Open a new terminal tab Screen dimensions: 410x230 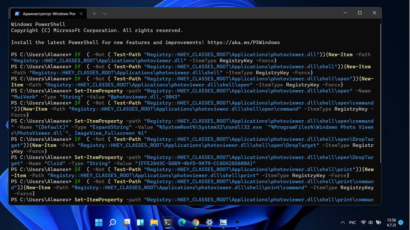[94, 14]
